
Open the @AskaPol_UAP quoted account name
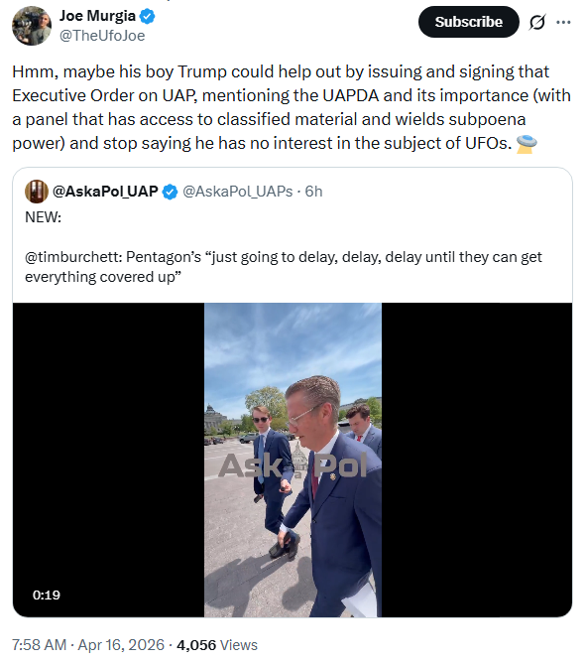[105, 192]
